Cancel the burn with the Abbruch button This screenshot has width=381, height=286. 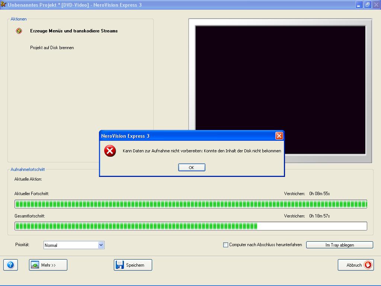pyautogui.click(x=356, y=265)
